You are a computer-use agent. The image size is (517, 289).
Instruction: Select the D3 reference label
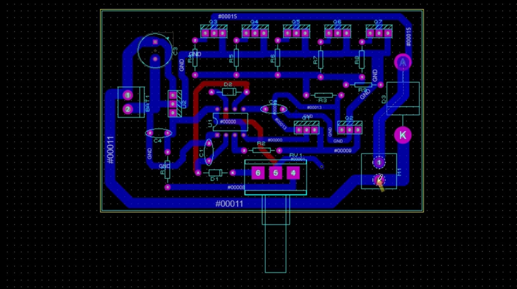(384, 100)
